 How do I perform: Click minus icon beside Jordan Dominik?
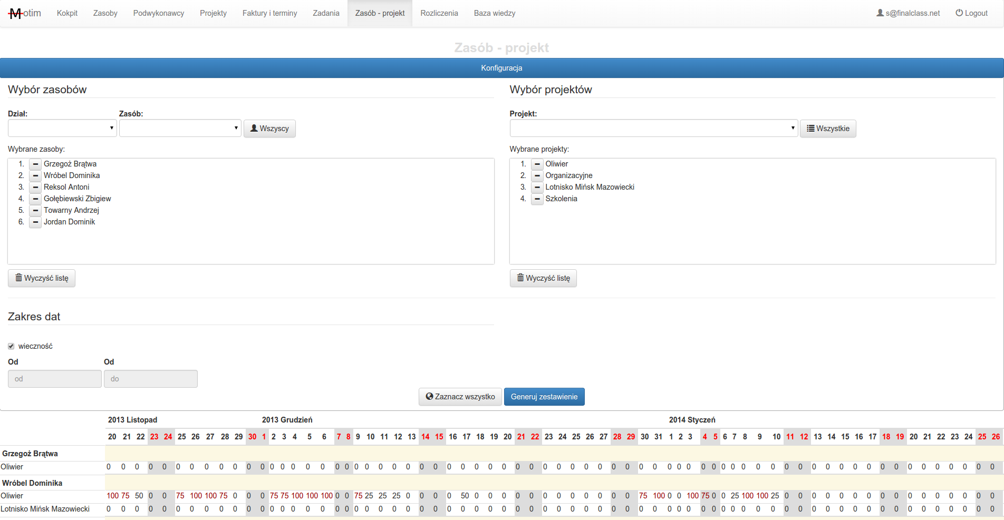click(x=35, y=222)
